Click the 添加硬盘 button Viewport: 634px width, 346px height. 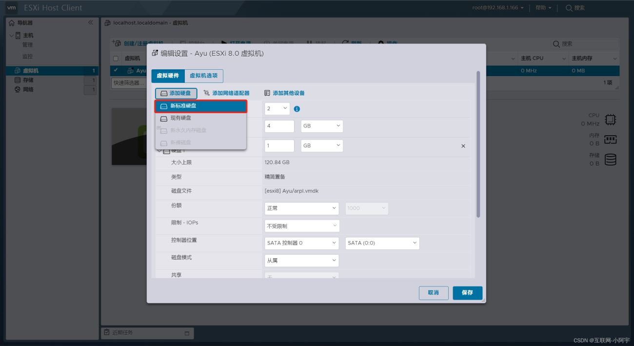(x=176, y=93)
